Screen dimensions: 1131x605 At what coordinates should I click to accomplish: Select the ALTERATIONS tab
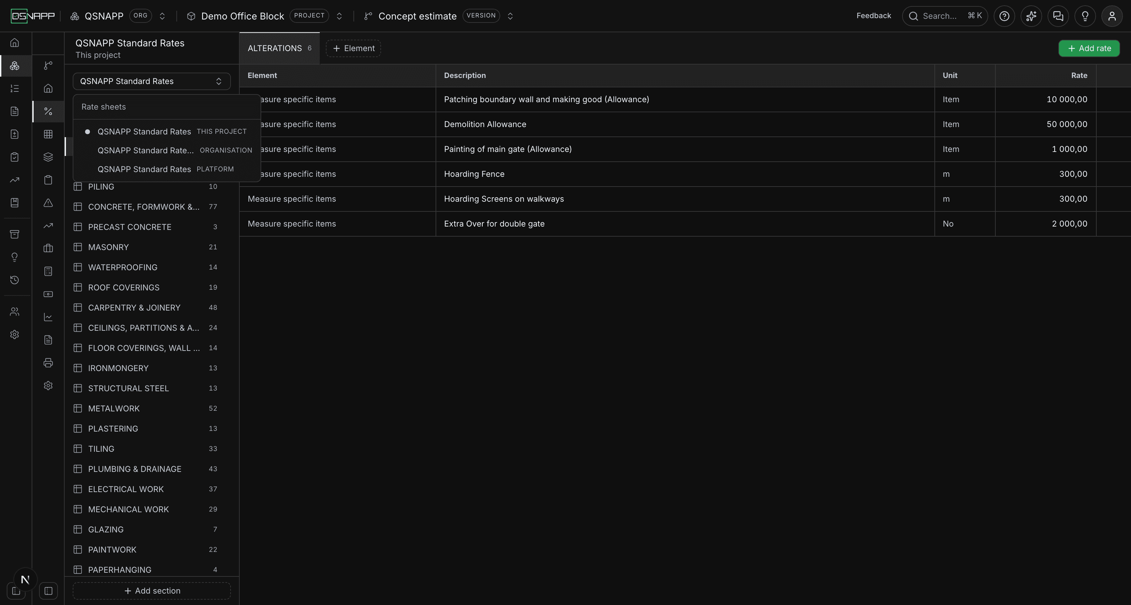pos(280,48)
